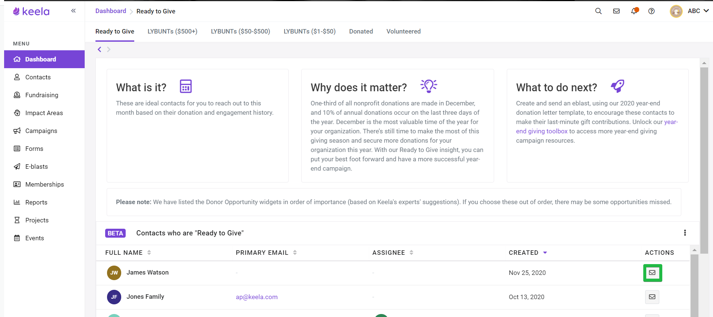Image resolution: width=713 pixels, height=317 pixels.
Task: Switch to LYBUNTs ($1-$50) tab
Action: [x=310, y=32]
